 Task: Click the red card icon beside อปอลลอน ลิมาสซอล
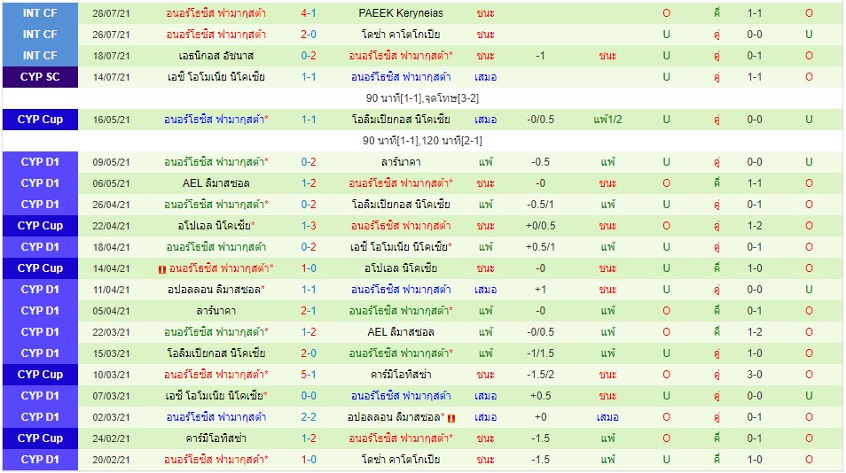pyautogui.click(x=450, y=417)
